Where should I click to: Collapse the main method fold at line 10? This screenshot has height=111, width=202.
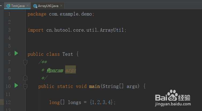(x=25, y=86)
